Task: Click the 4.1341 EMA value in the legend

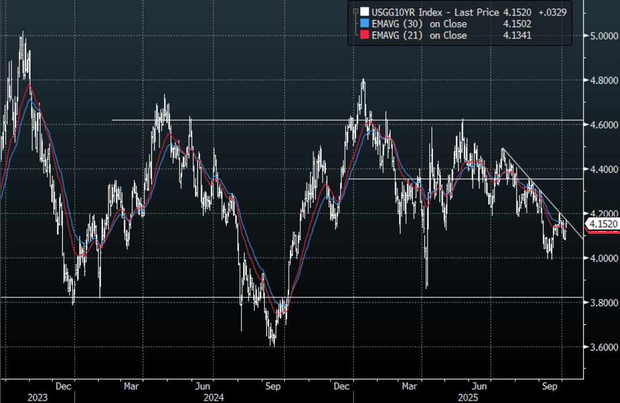Action: [x=516, y=36]
